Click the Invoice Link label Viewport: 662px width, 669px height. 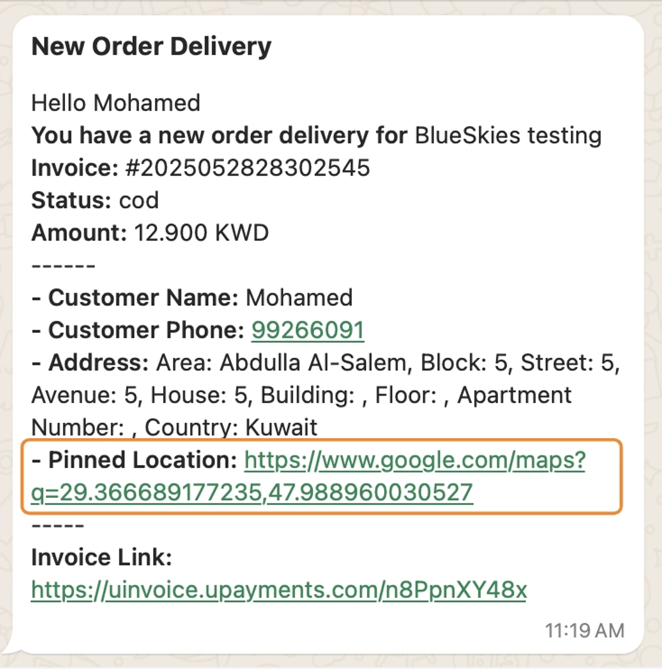point(102,557)
